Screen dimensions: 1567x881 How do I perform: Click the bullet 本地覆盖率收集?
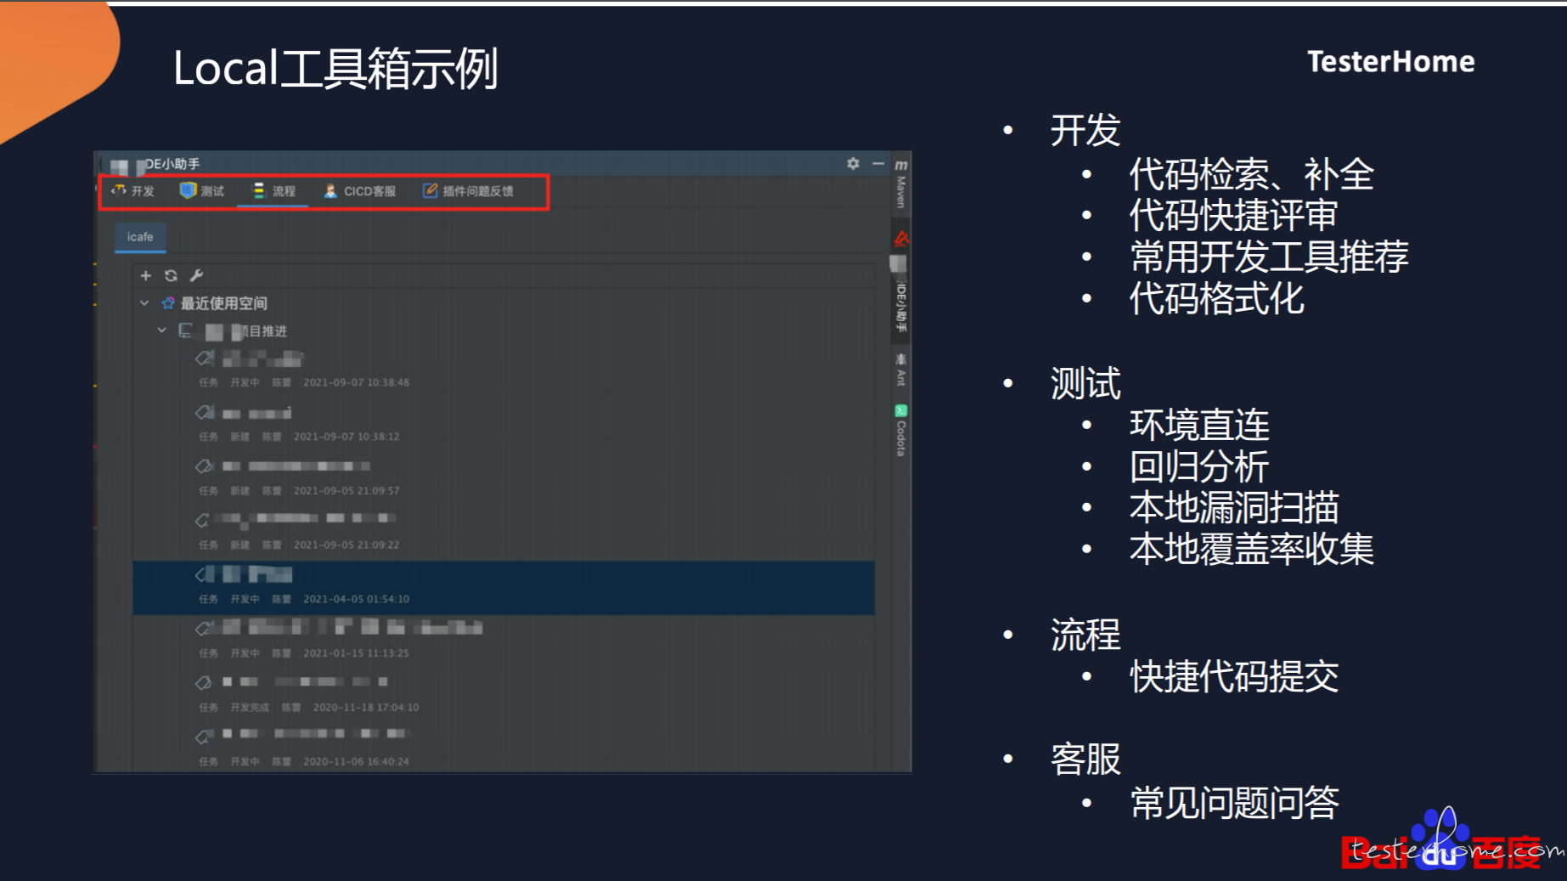1251,549
